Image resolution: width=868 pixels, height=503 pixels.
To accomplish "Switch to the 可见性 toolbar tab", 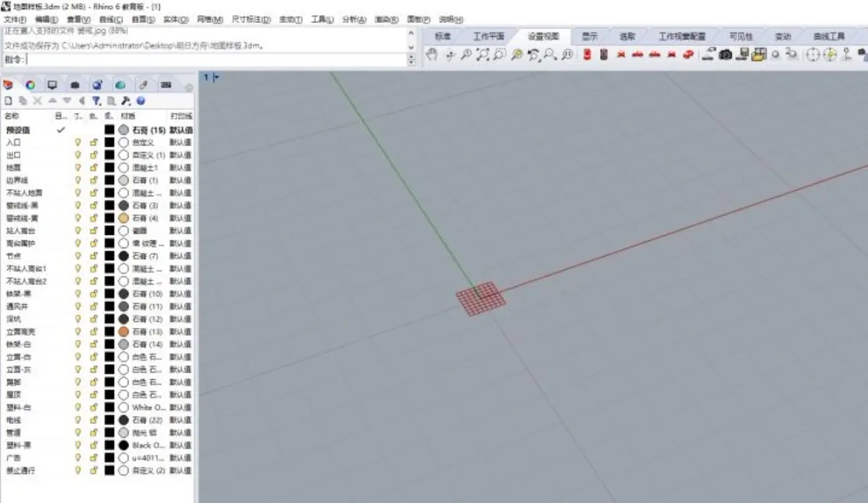I will click(x=741, y=36).
